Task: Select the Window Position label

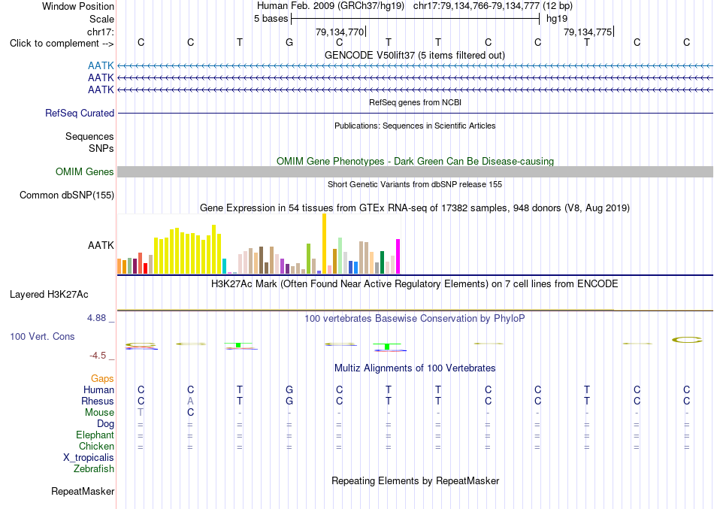Action: [x=78, y=6]
